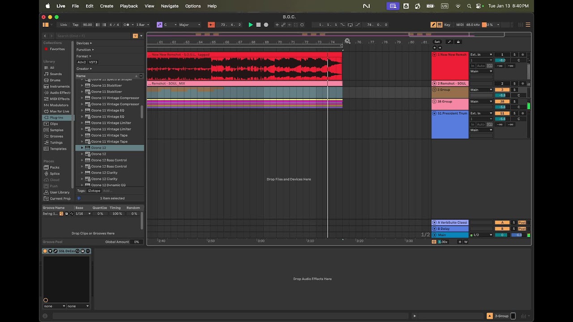Screen dimensions: 573x322
Task: Solo track 1 New New Remsh
Action: point(514,55)
